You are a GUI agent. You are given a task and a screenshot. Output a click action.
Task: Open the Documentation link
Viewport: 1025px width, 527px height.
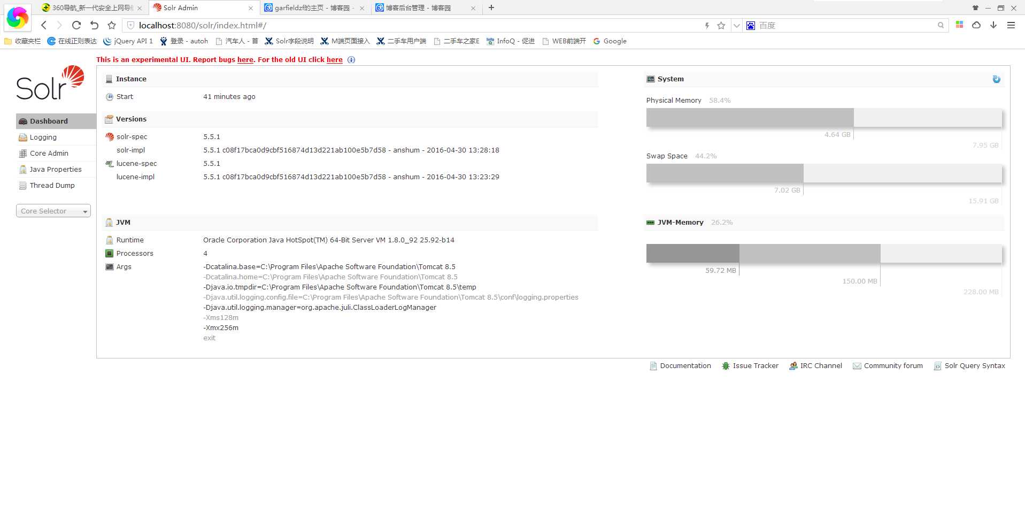click(680, 366)
